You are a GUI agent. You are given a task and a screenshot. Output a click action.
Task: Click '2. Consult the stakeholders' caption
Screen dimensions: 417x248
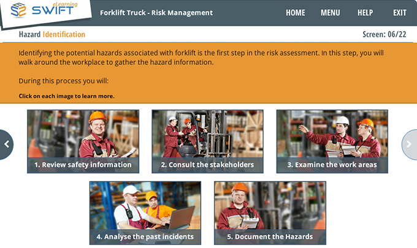click(207, 165)
